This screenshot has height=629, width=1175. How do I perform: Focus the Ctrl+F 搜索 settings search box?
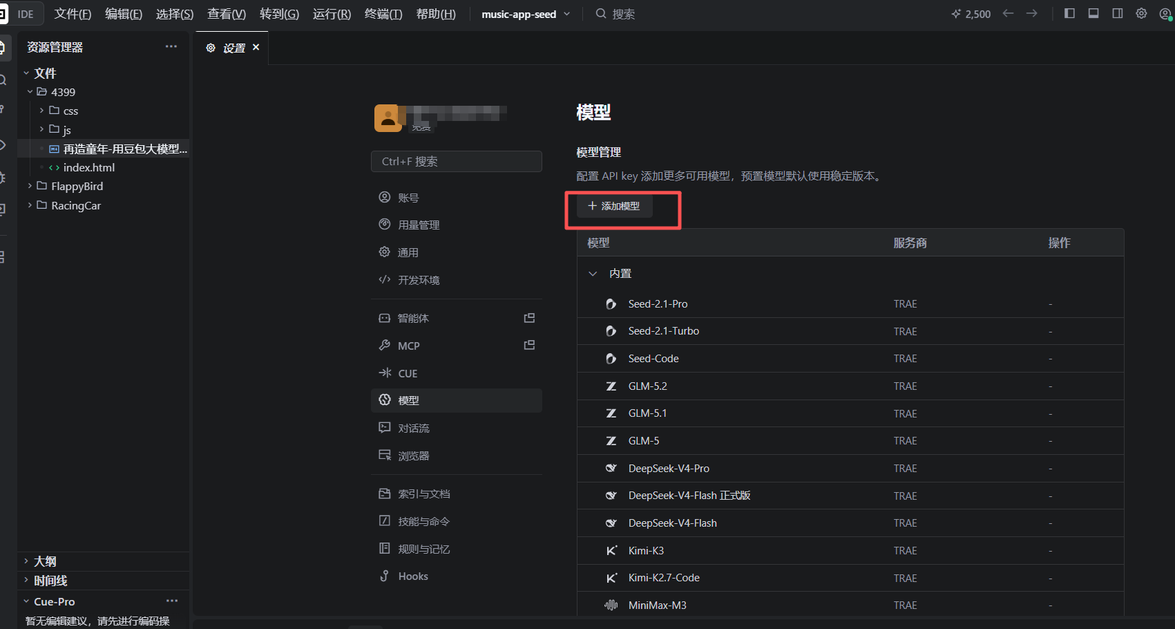click(x=457, y=161)
